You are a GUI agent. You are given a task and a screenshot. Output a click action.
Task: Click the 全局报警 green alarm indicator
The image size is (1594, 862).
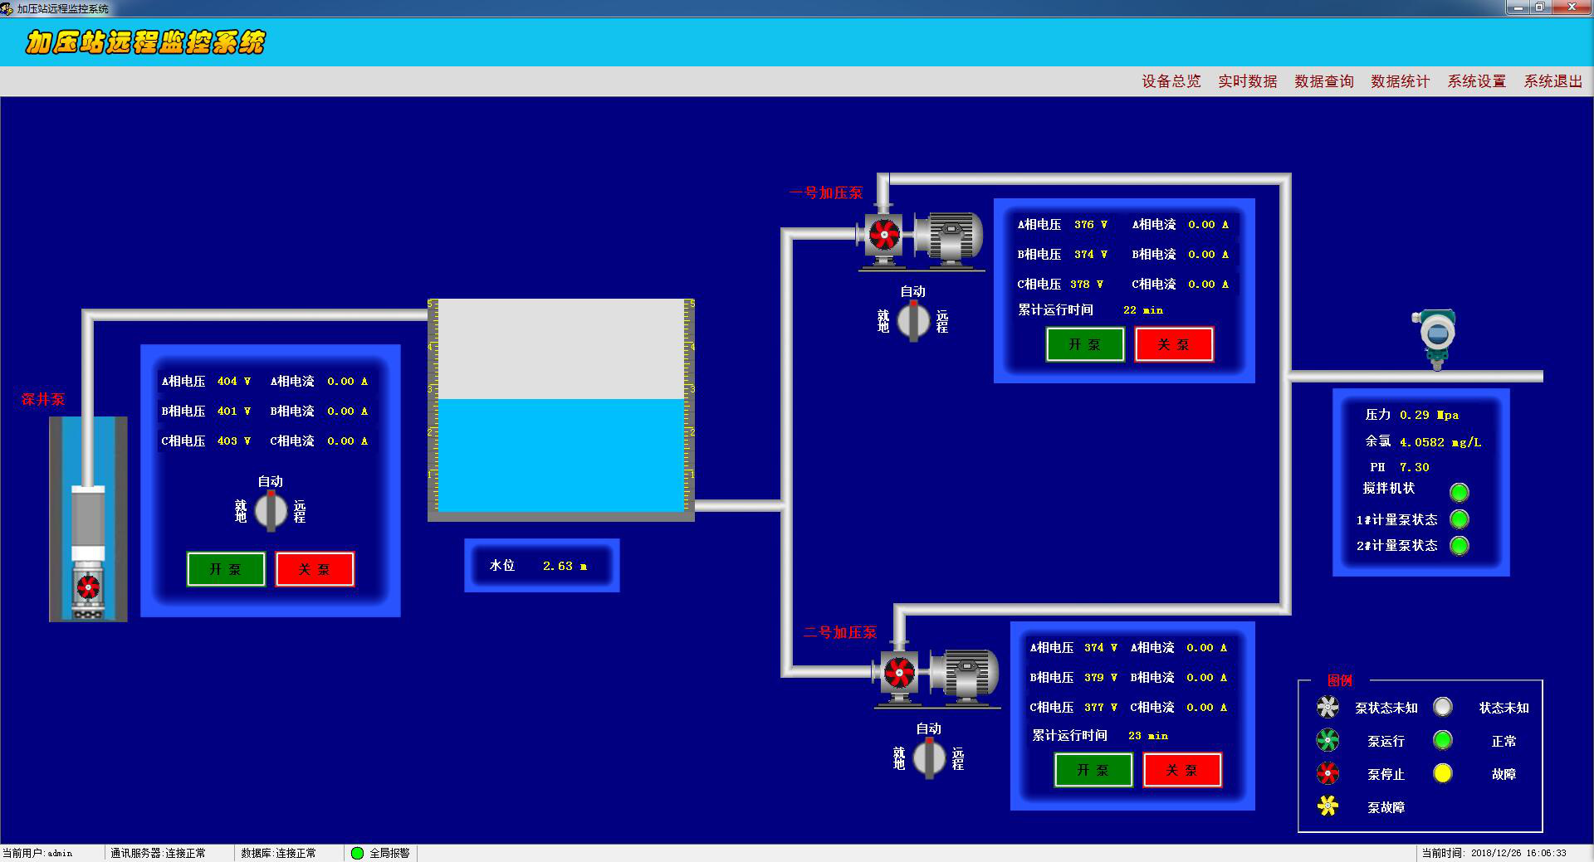tap(357, 853)
